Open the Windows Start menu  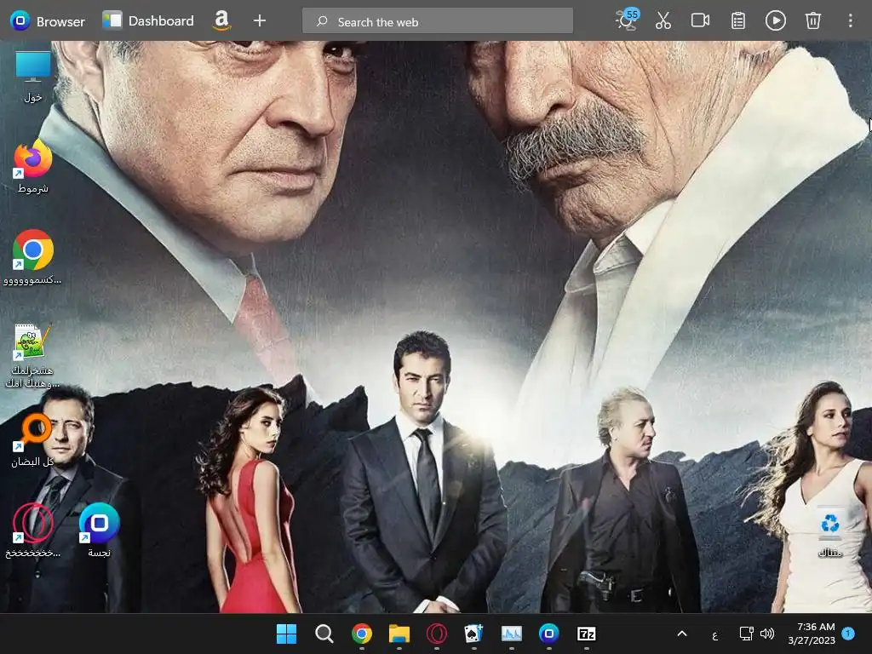[286, 634]
